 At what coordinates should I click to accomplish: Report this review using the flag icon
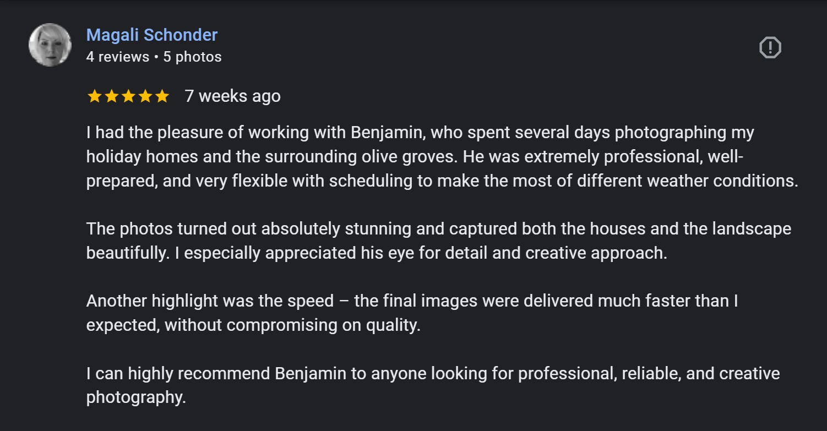pyautogui.click(x=770, y=47)
